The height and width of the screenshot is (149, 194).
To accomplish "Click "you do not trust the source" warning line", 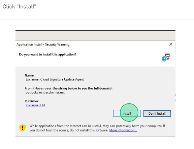I will click(x=69, y=130).
